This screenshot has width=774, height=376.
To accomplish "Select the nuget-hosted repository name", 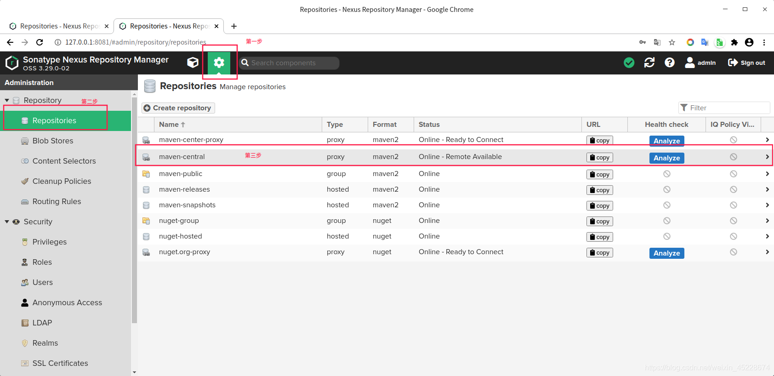I will [x=180, y=236].
